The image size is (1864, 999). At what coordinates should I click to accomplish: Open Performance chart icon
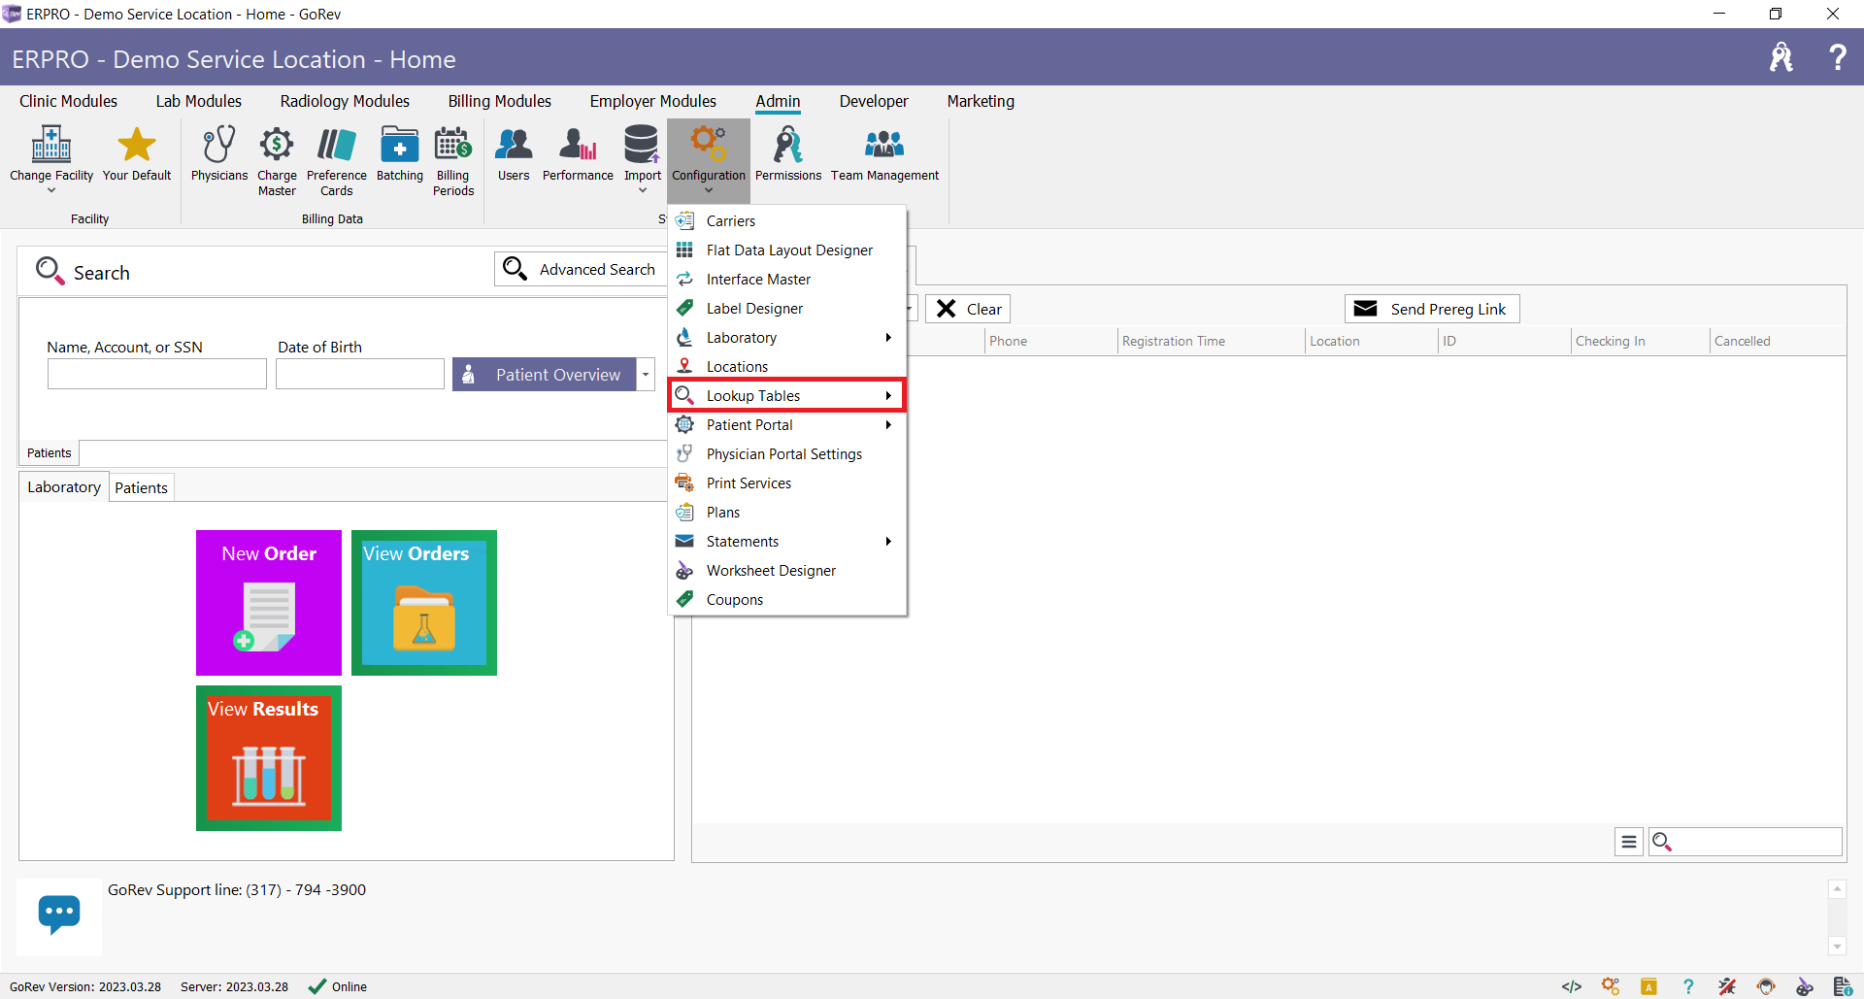[x=578, y=146]
